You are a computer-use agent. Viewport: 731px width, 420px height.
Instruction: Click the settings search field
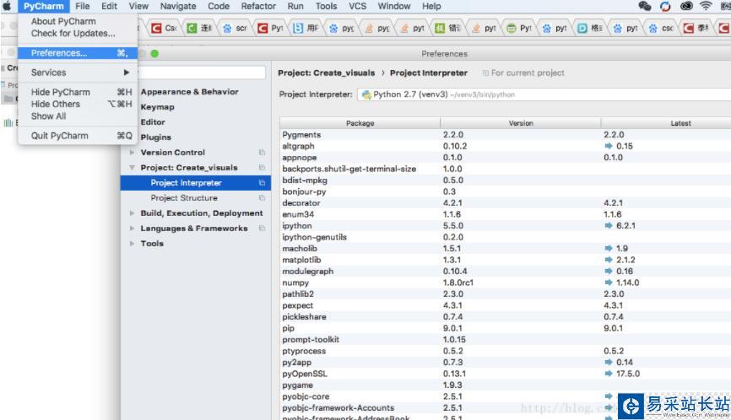[202, 73]
